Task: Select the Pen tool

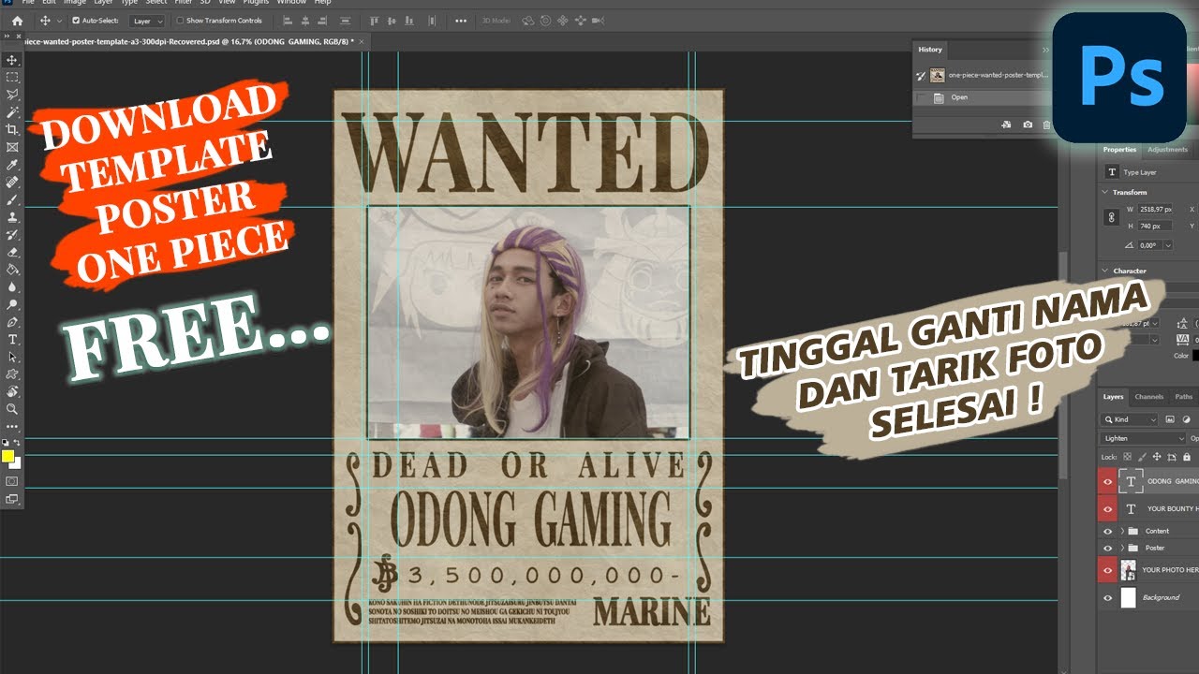Action: pos(12,322)
